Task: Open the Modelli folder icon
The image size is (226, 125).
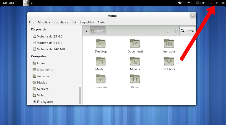Action: [101, 61]
